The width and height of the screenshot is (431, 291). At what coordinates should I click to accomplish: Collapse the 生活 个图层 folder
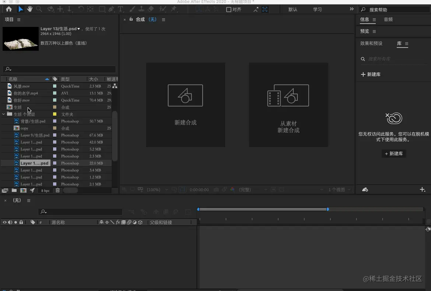pyautogui.click(x=4, y=114)
